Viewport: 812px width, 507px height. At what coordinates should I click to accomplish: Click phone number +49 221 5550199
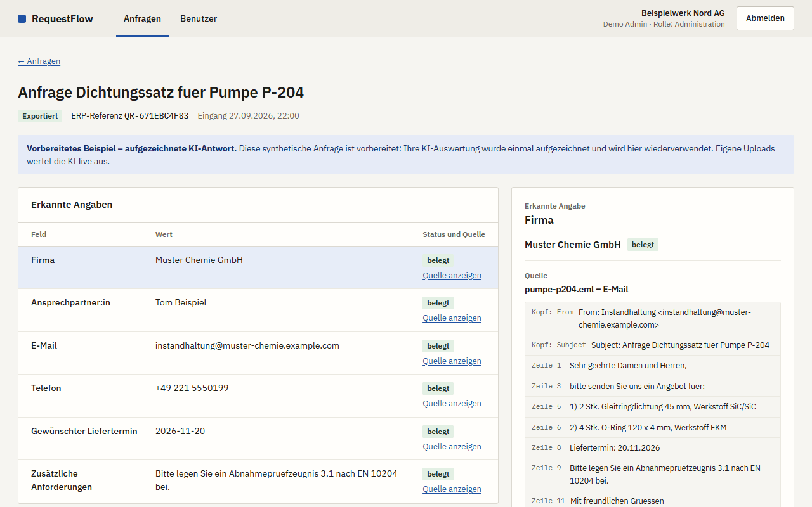point(192,388)
